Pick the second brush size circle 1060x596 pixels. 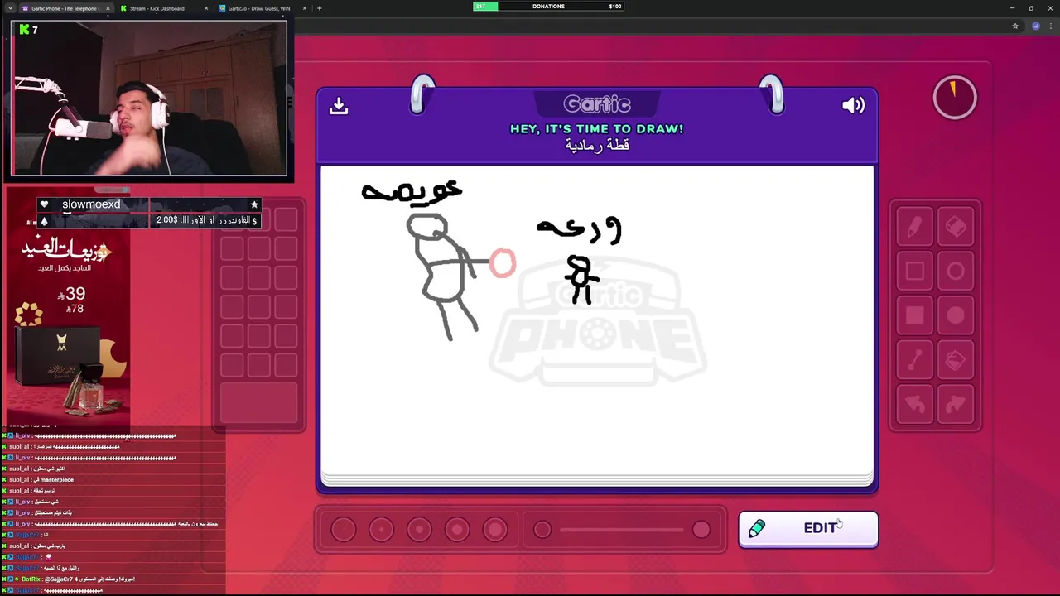coord(382,530)
